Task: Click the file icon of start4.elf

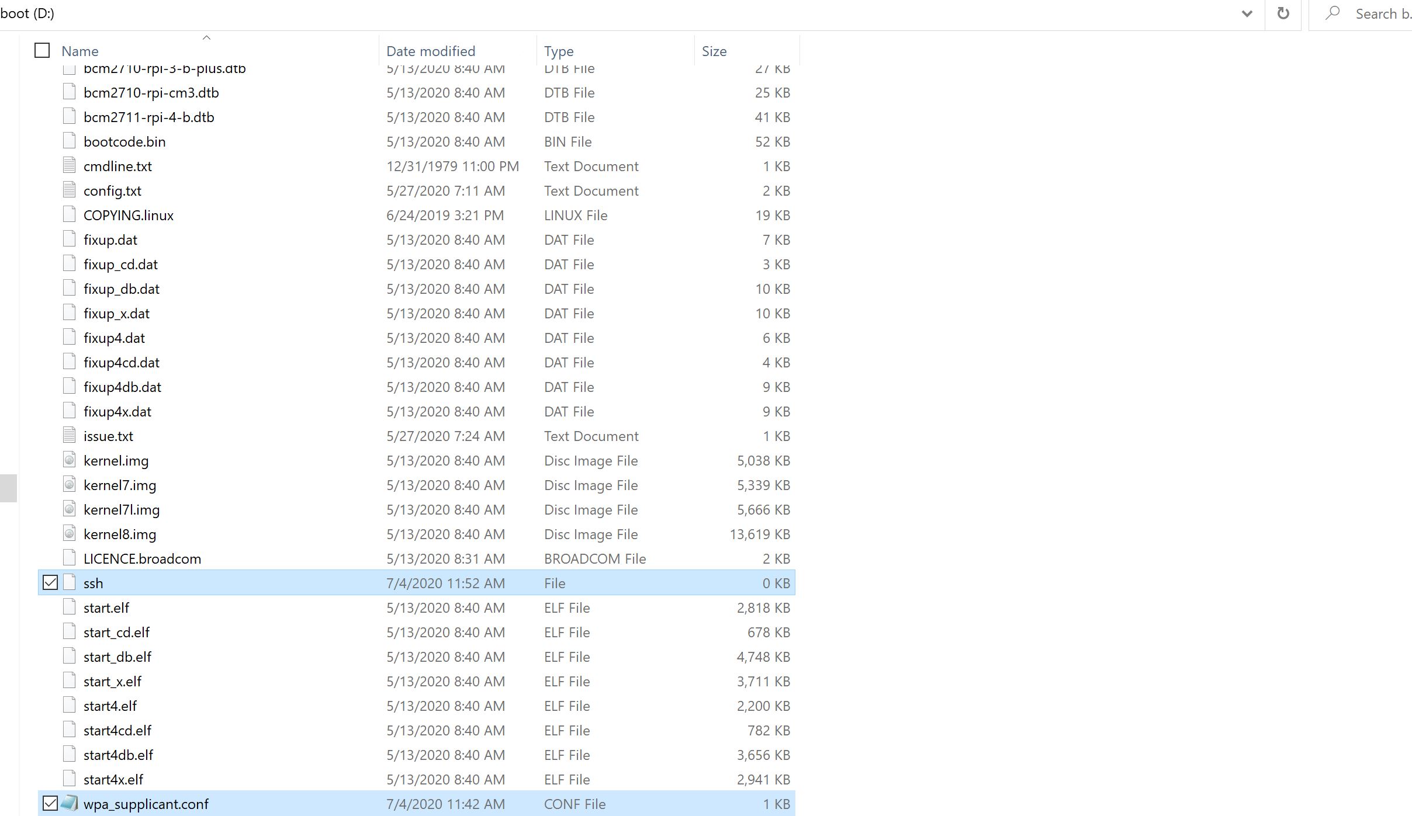Action: [x=69, y=705]
